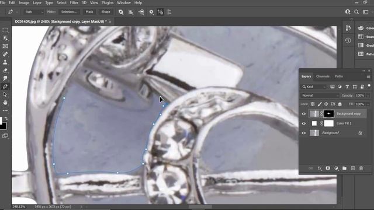
Task: Hide the Background layer
Action: pos(304,133)
